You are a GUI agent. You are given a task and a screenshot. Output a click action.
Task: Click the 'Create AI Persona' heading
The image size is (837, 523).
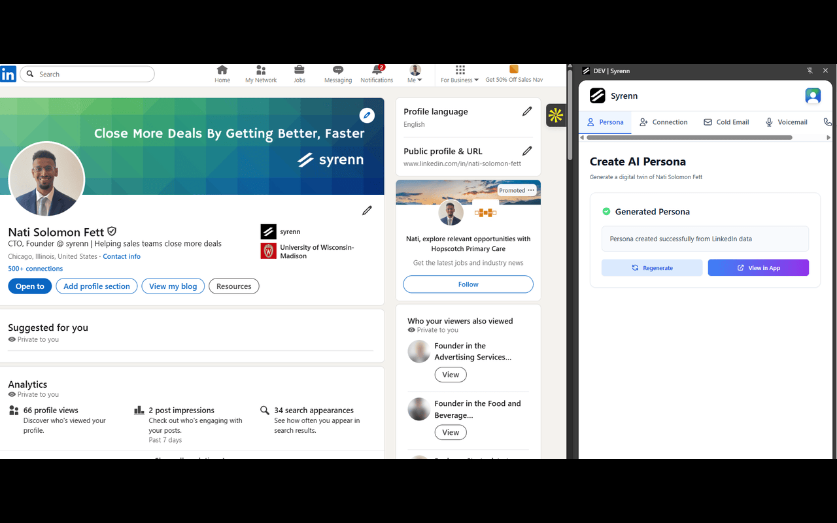[x=638, y=162]
